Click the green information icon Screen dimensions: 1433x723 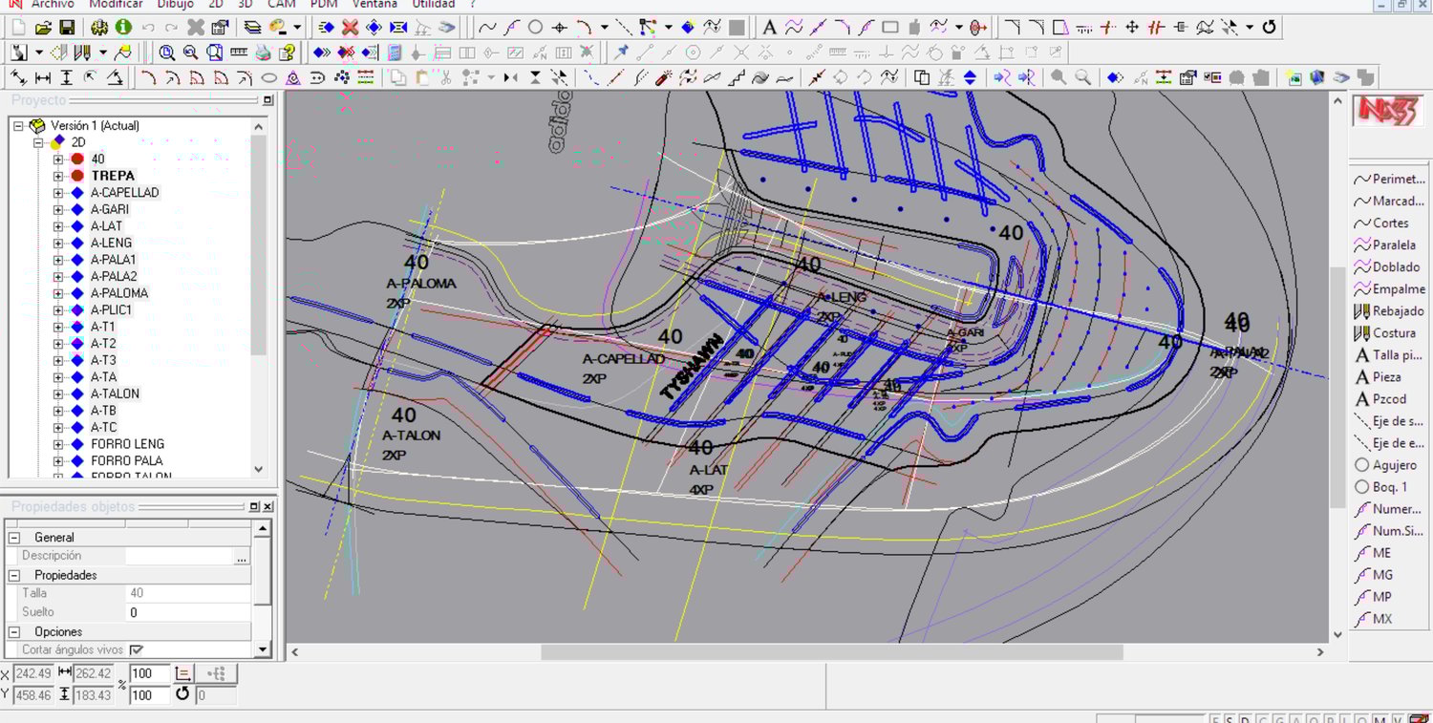pos(123,28)
